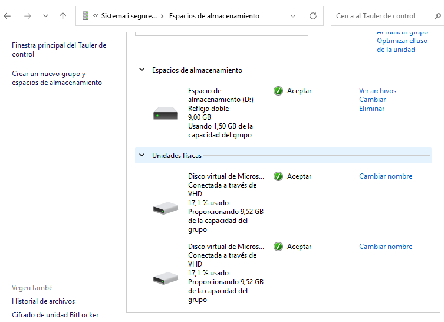Viewport: 444px width, 322px height.
Task: Click the Forward navigation arrow
Action: [x=27, y=16]
